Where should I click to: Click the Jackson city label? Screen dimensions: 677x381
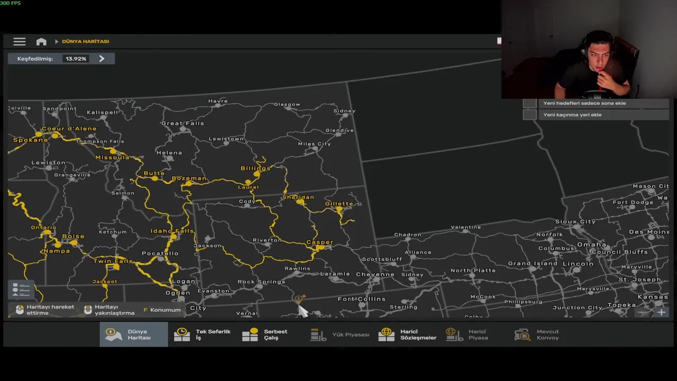(x=208, y=246)
